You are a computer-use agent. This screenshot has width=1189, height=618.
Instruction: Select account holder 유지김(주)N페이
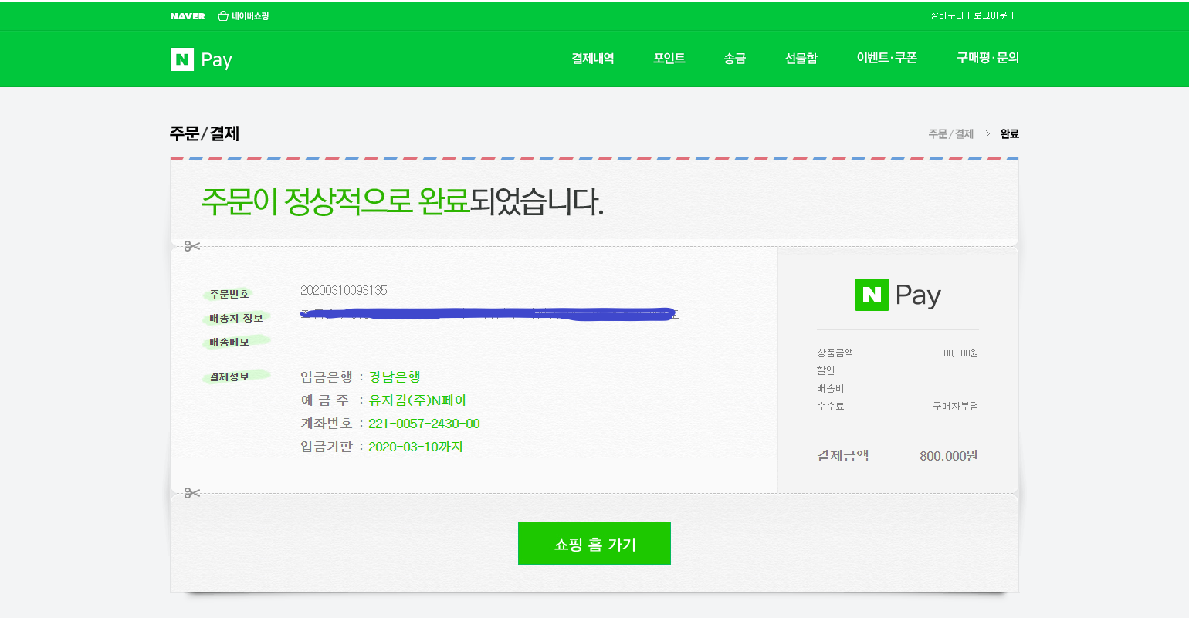pos(418,400)
